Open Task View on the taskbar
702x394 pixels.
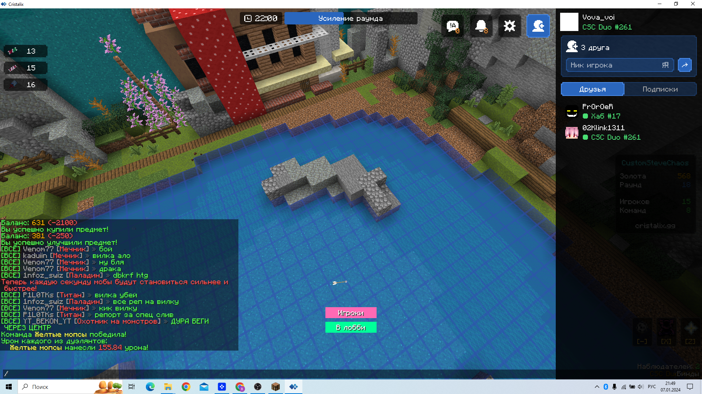[132, 387]
